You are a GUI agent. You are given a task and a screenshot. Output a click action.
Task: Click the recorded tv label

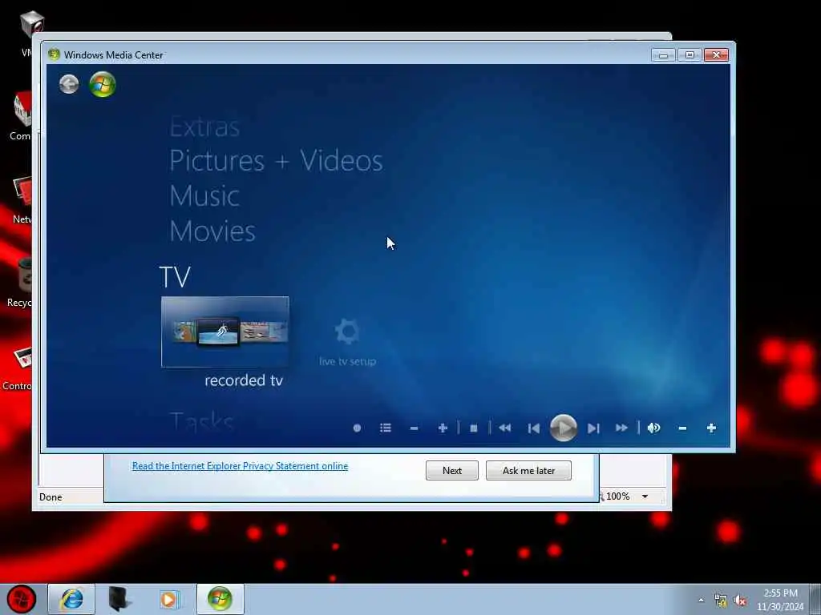click(x=244, y=380)
